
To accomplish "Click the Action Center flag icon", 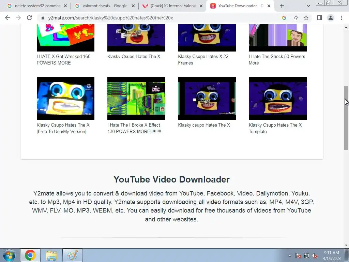I will click(x=298, y=256).
